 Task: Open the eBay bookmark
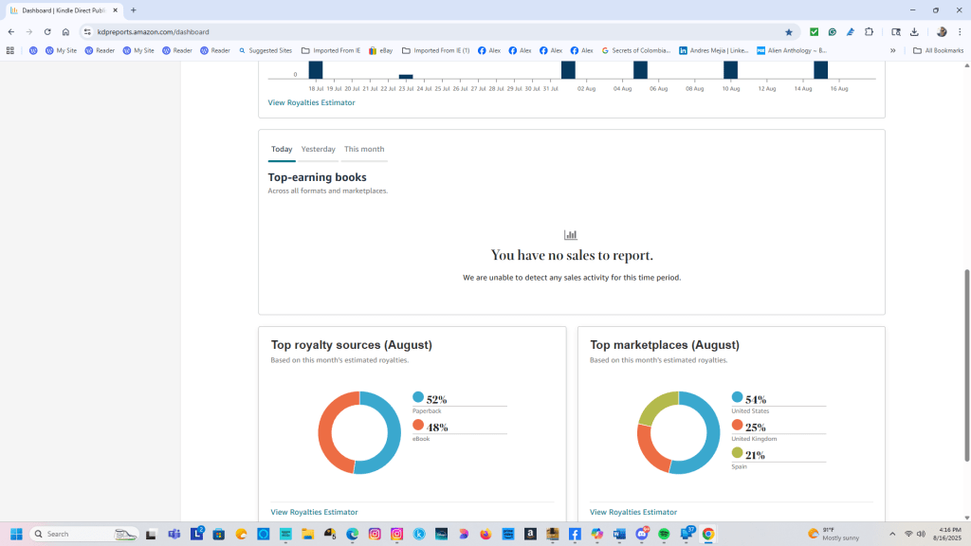coord(380,50)
